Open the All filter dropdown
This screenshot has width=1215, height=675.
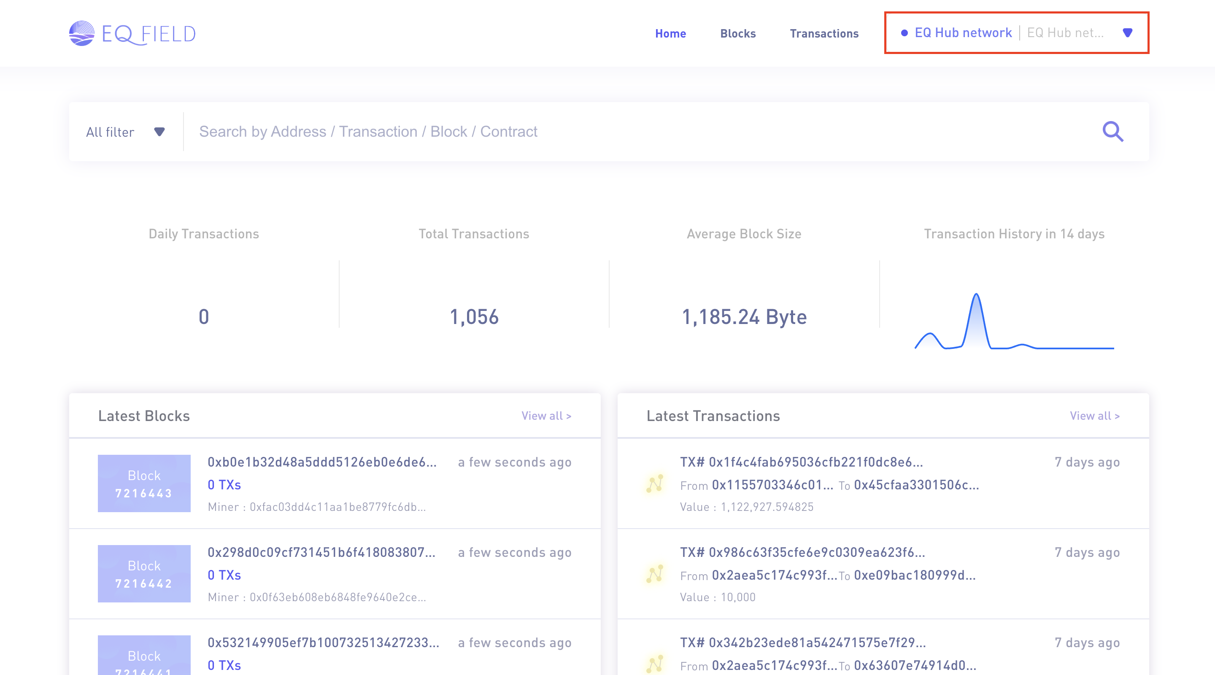click(125, 132)
